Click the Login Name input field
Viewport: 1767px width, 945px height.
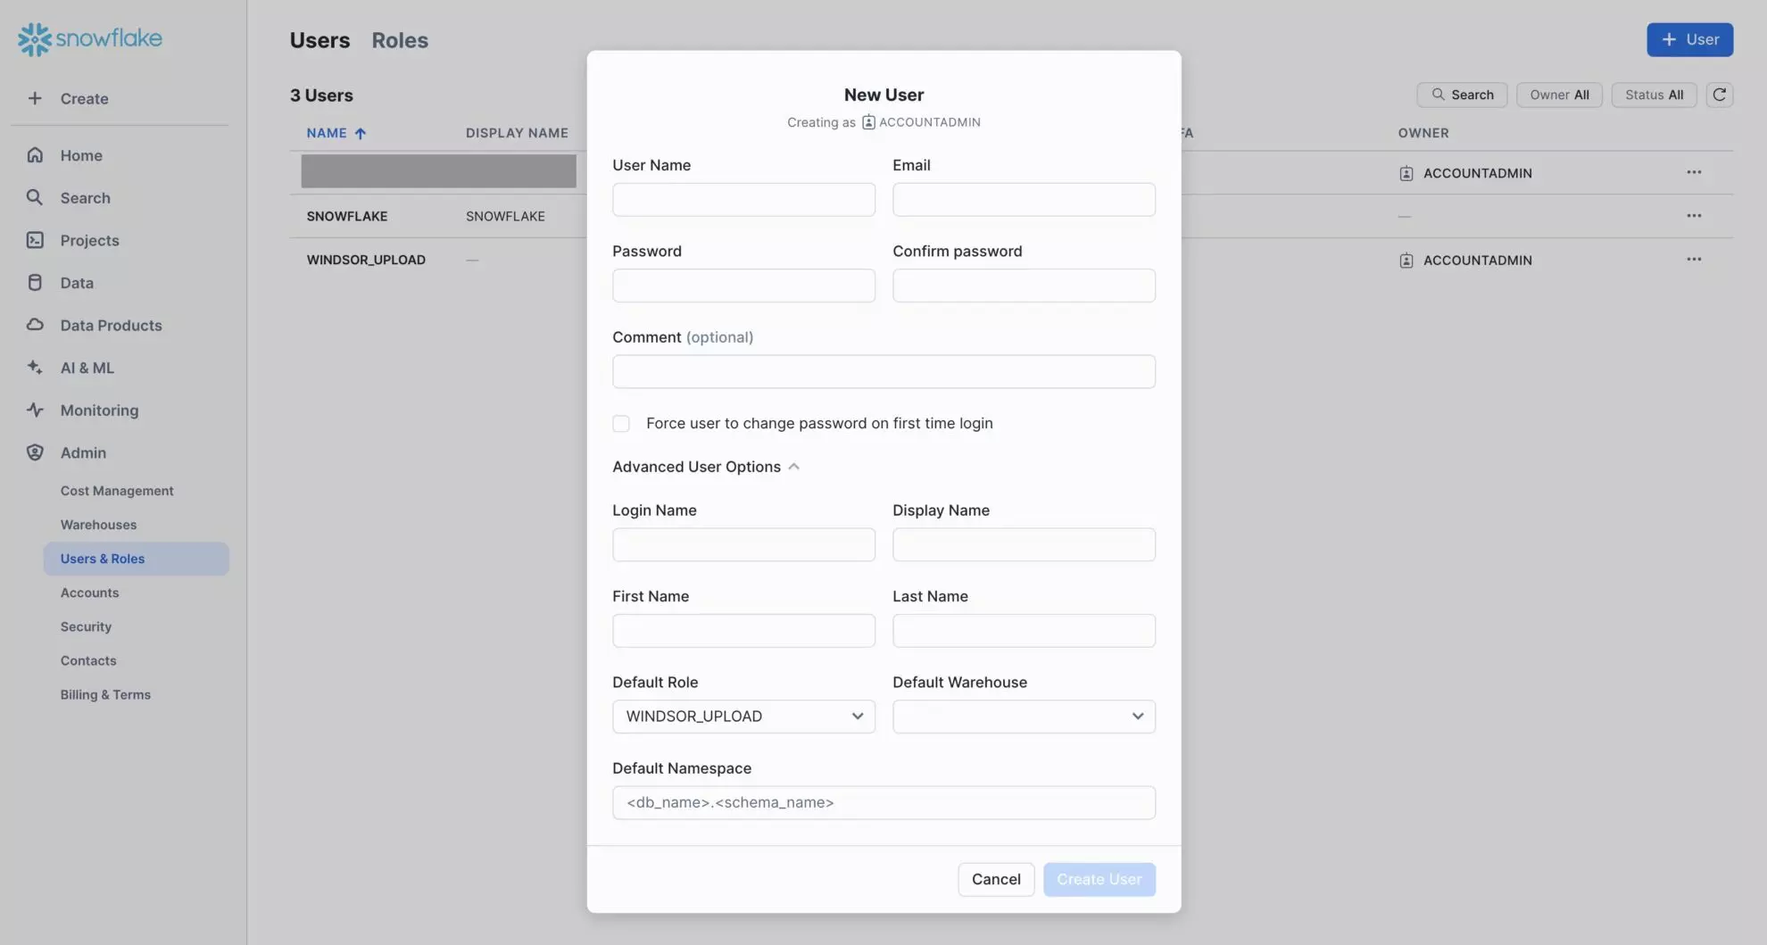click(x=743, y=544)
